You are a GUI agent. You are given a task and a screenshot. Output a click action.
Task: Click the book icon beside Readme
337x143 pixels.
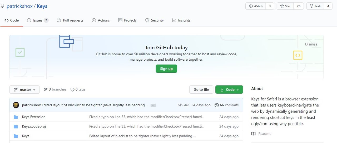(x=253, y=134)
